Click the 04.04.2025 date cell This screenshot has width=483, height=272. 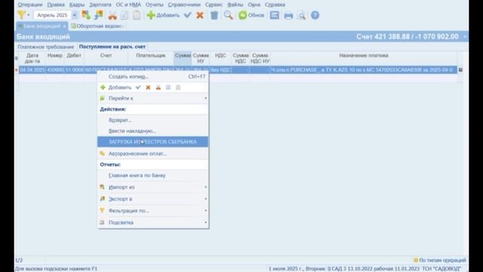(x=32, y=70)
